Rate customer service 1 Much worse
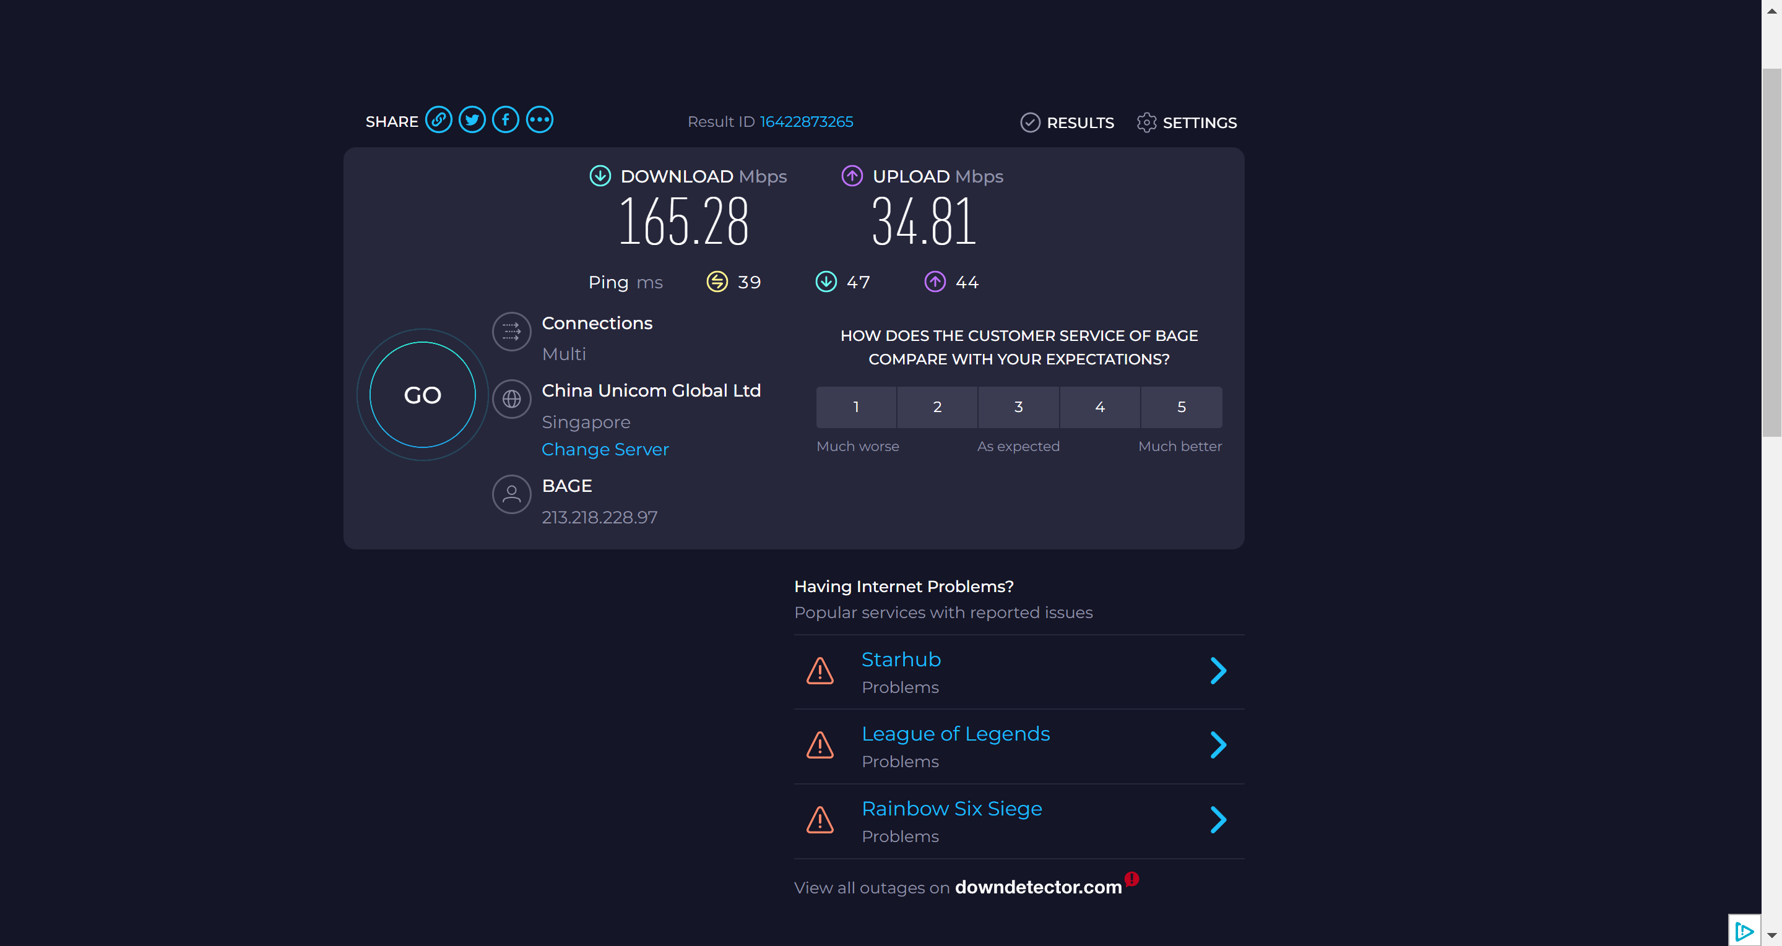The image size is (1782, 946). point(856,407)
